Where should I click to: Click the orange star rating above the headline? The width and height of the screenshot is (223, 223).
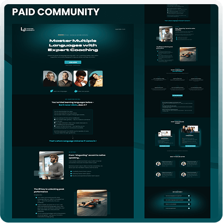click(61, 35)
